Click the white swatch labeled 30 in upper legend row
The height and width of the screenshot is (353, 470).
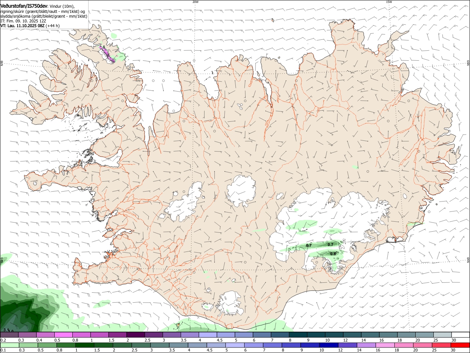pyautogui.click(x=461, y=335)
